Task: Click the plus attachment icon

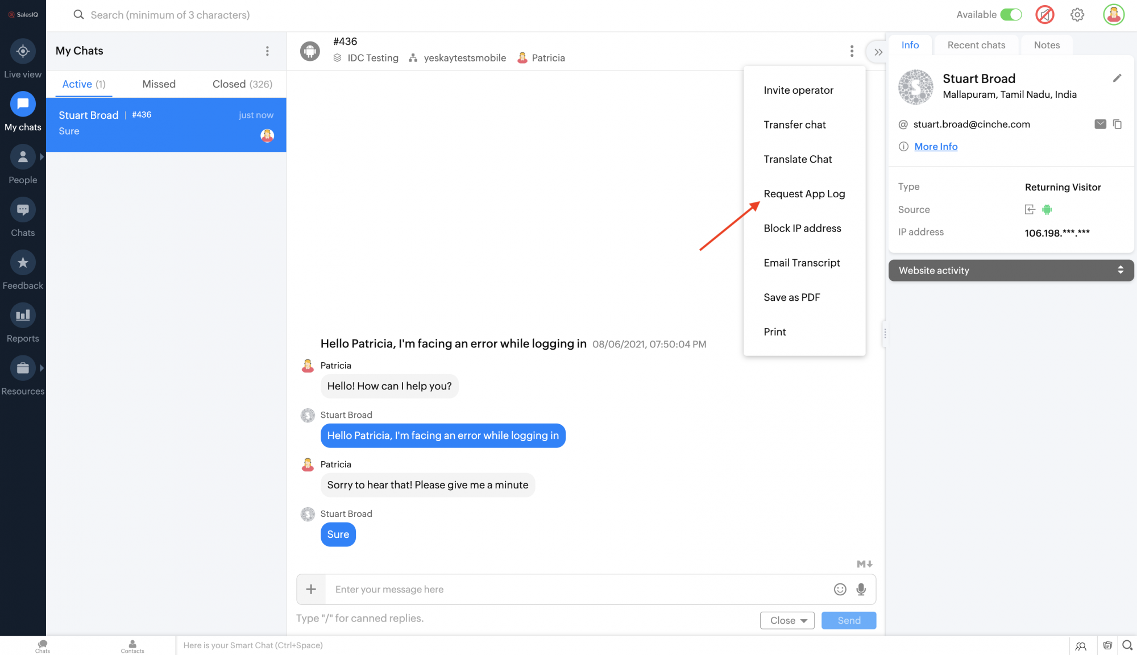Action: (x=311, y=590)
